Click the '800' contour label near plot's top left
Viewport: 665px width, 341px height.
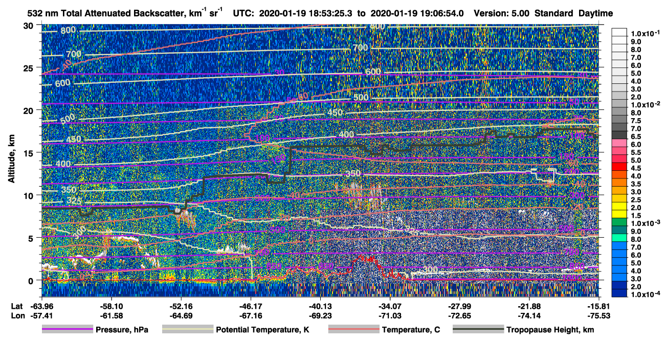click(x=68, y=30)
